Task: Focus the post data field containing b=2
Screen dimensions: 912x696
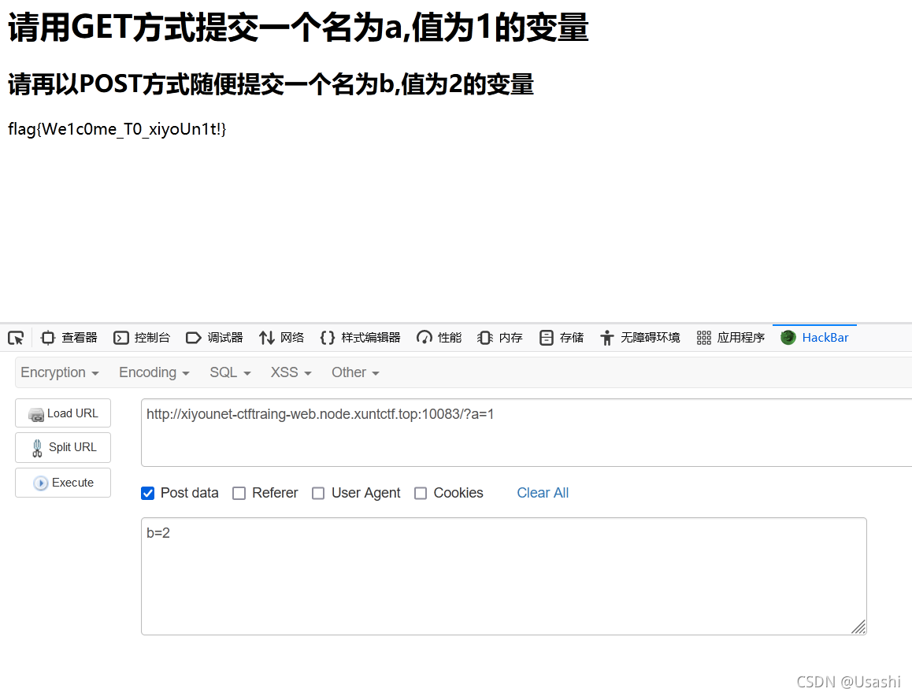Action: (504, 576)
